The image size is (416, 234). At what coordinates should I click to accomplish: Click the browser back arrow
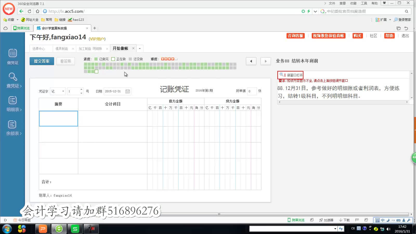pyautogui.click(x=22, y=11)
